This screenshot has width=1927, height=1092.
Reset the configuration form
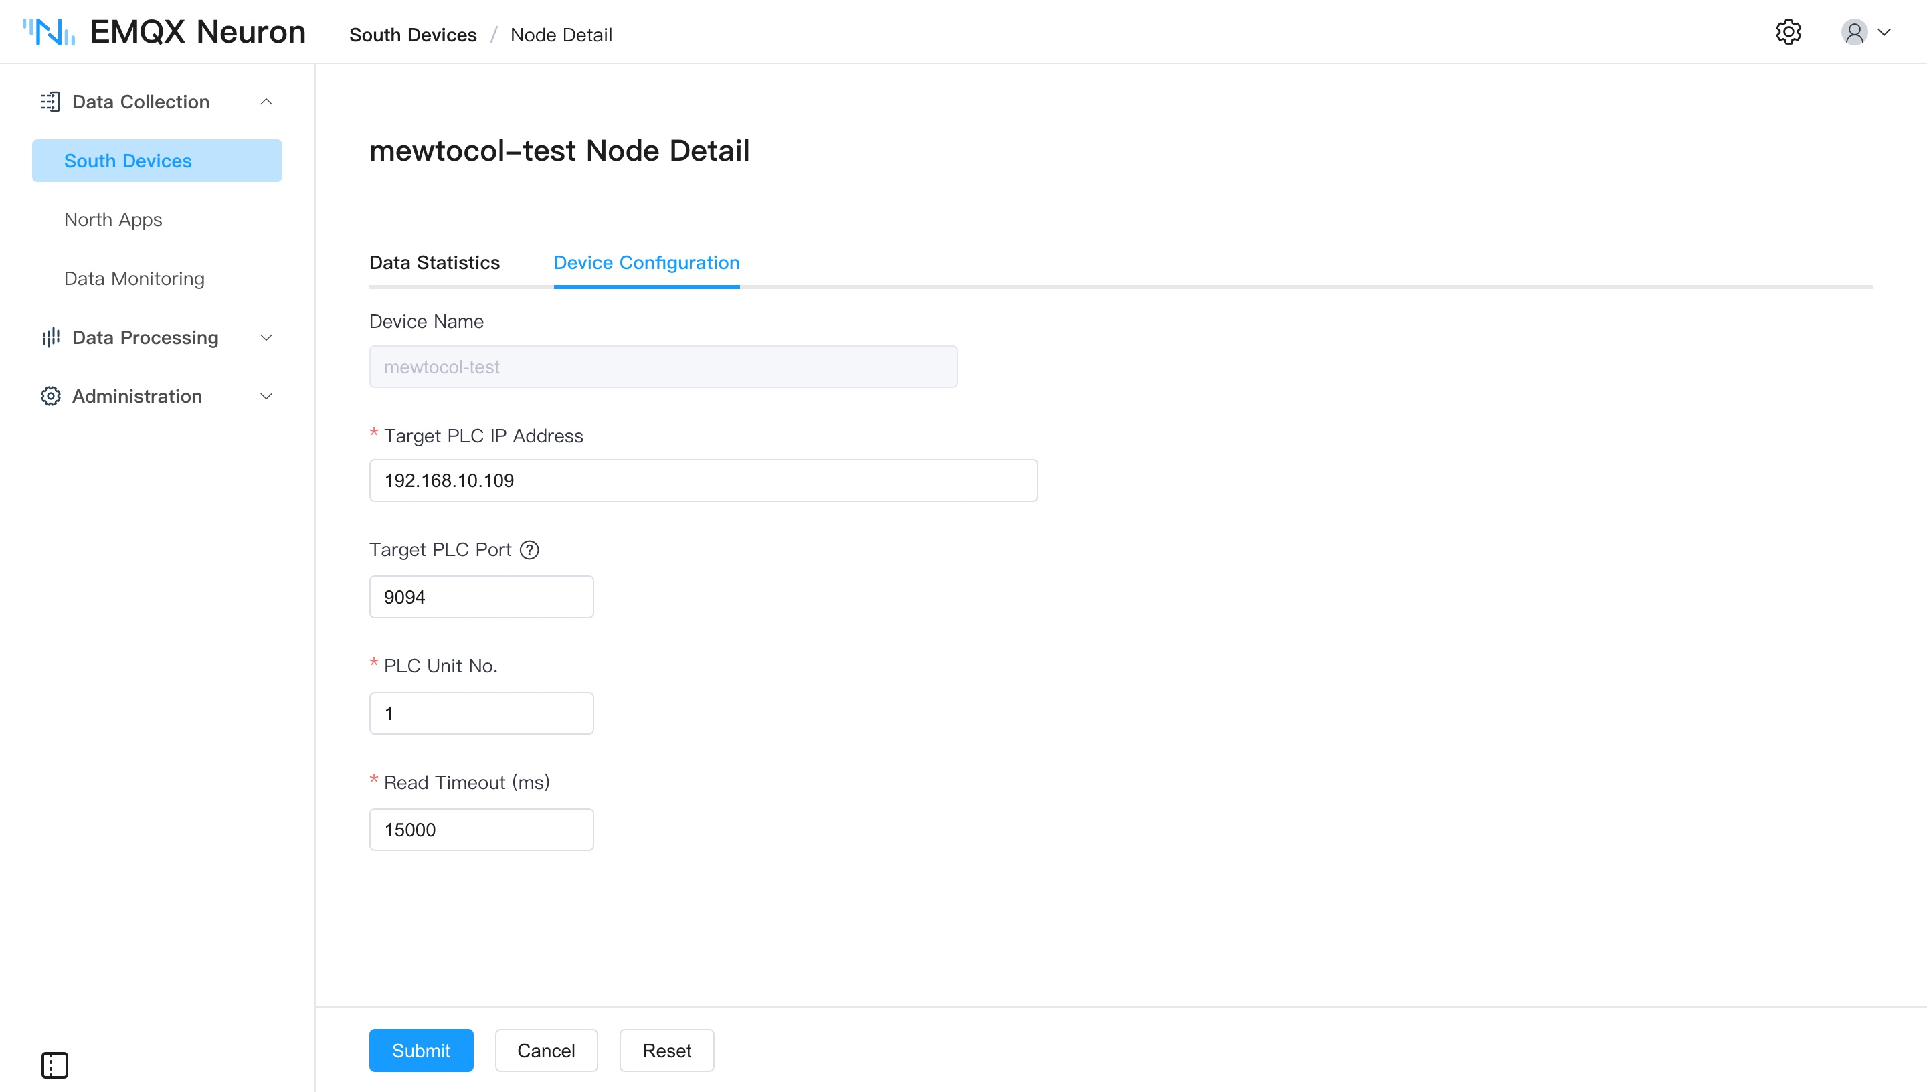[x=666, y=1050]
